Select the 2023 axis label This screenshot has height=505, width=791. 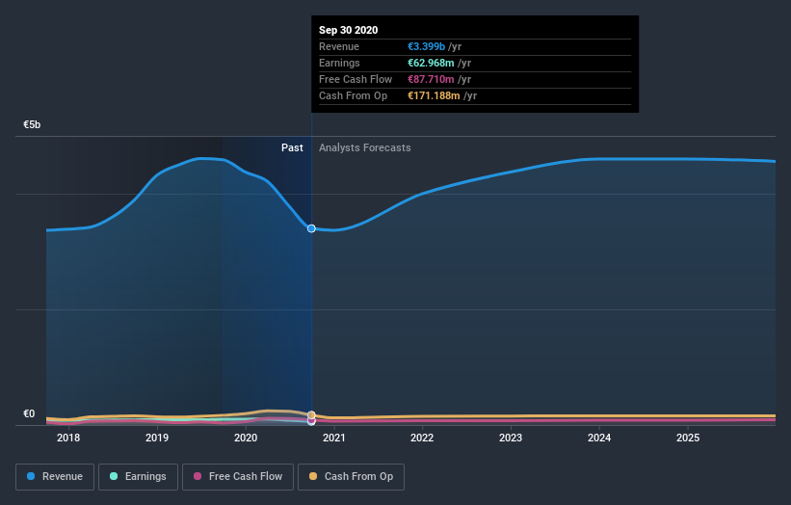(x=511, y=438)
